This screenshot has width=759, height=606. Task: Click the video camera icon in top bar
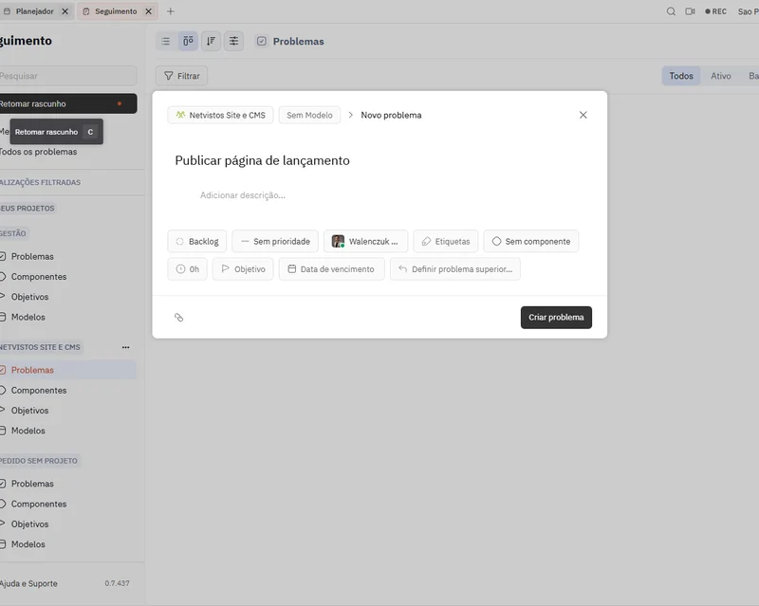(691, 11)
